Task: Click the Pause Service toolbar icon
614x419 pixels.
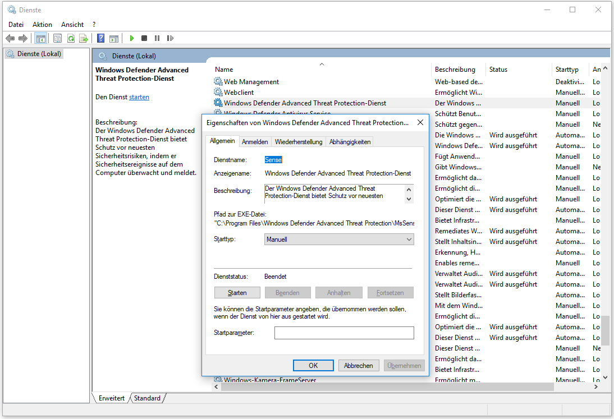Action: pos(157,38)
